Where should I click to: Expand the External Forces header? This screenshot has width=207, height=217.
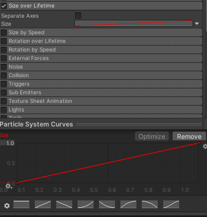101,58
